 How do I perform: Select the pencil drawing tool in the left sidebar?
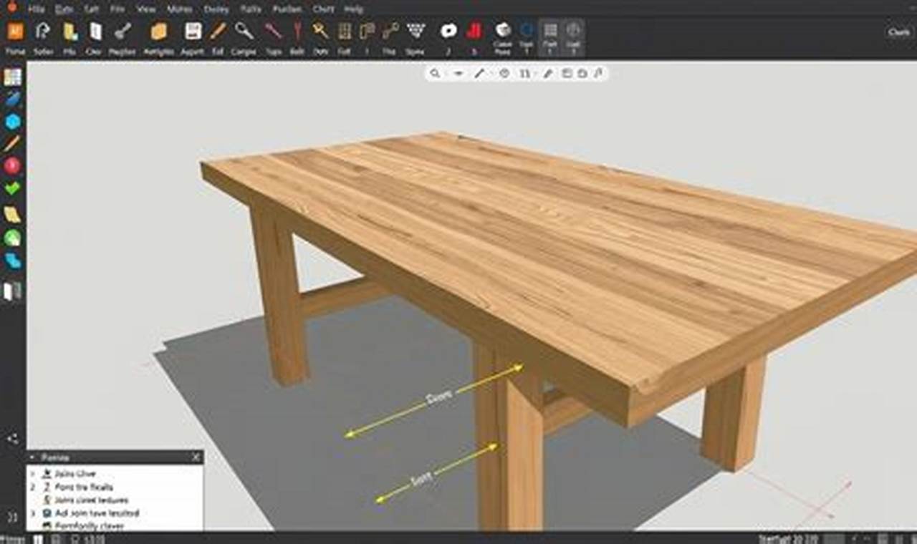point(10,143)
